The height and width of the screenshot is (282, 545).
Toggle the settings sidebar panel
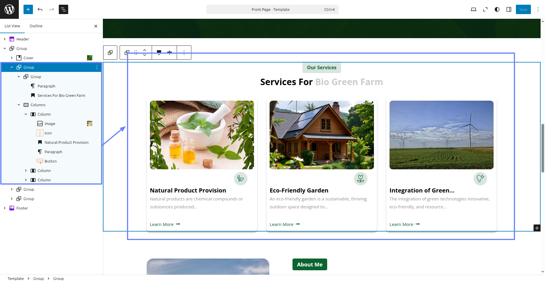[509, 9]
